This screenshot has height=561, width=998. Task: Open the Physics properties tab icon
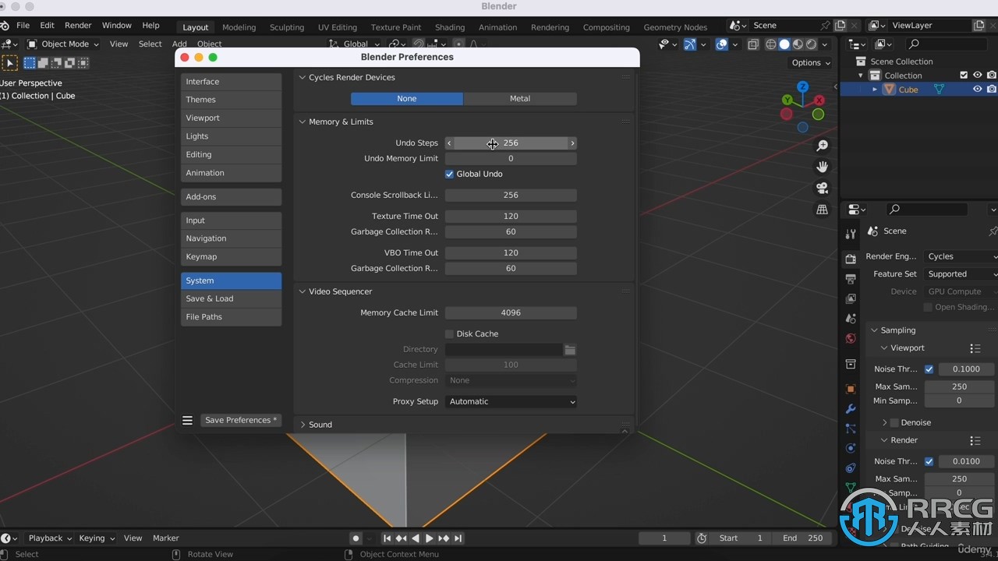[x=851, y=449]
